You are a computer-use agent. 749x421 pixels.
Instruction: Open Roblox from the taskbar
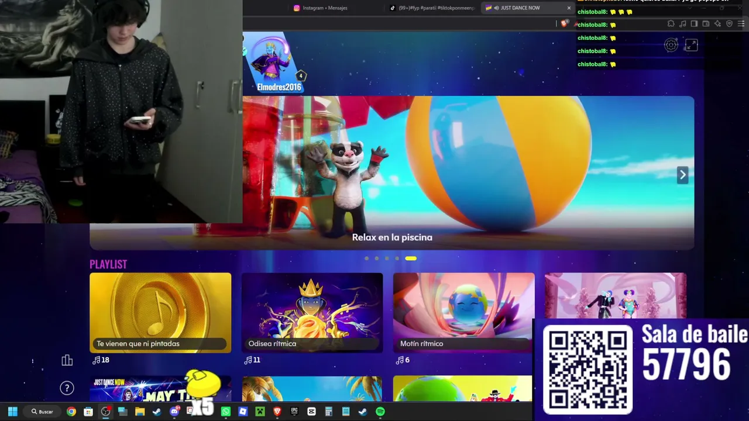pos(243,412)
